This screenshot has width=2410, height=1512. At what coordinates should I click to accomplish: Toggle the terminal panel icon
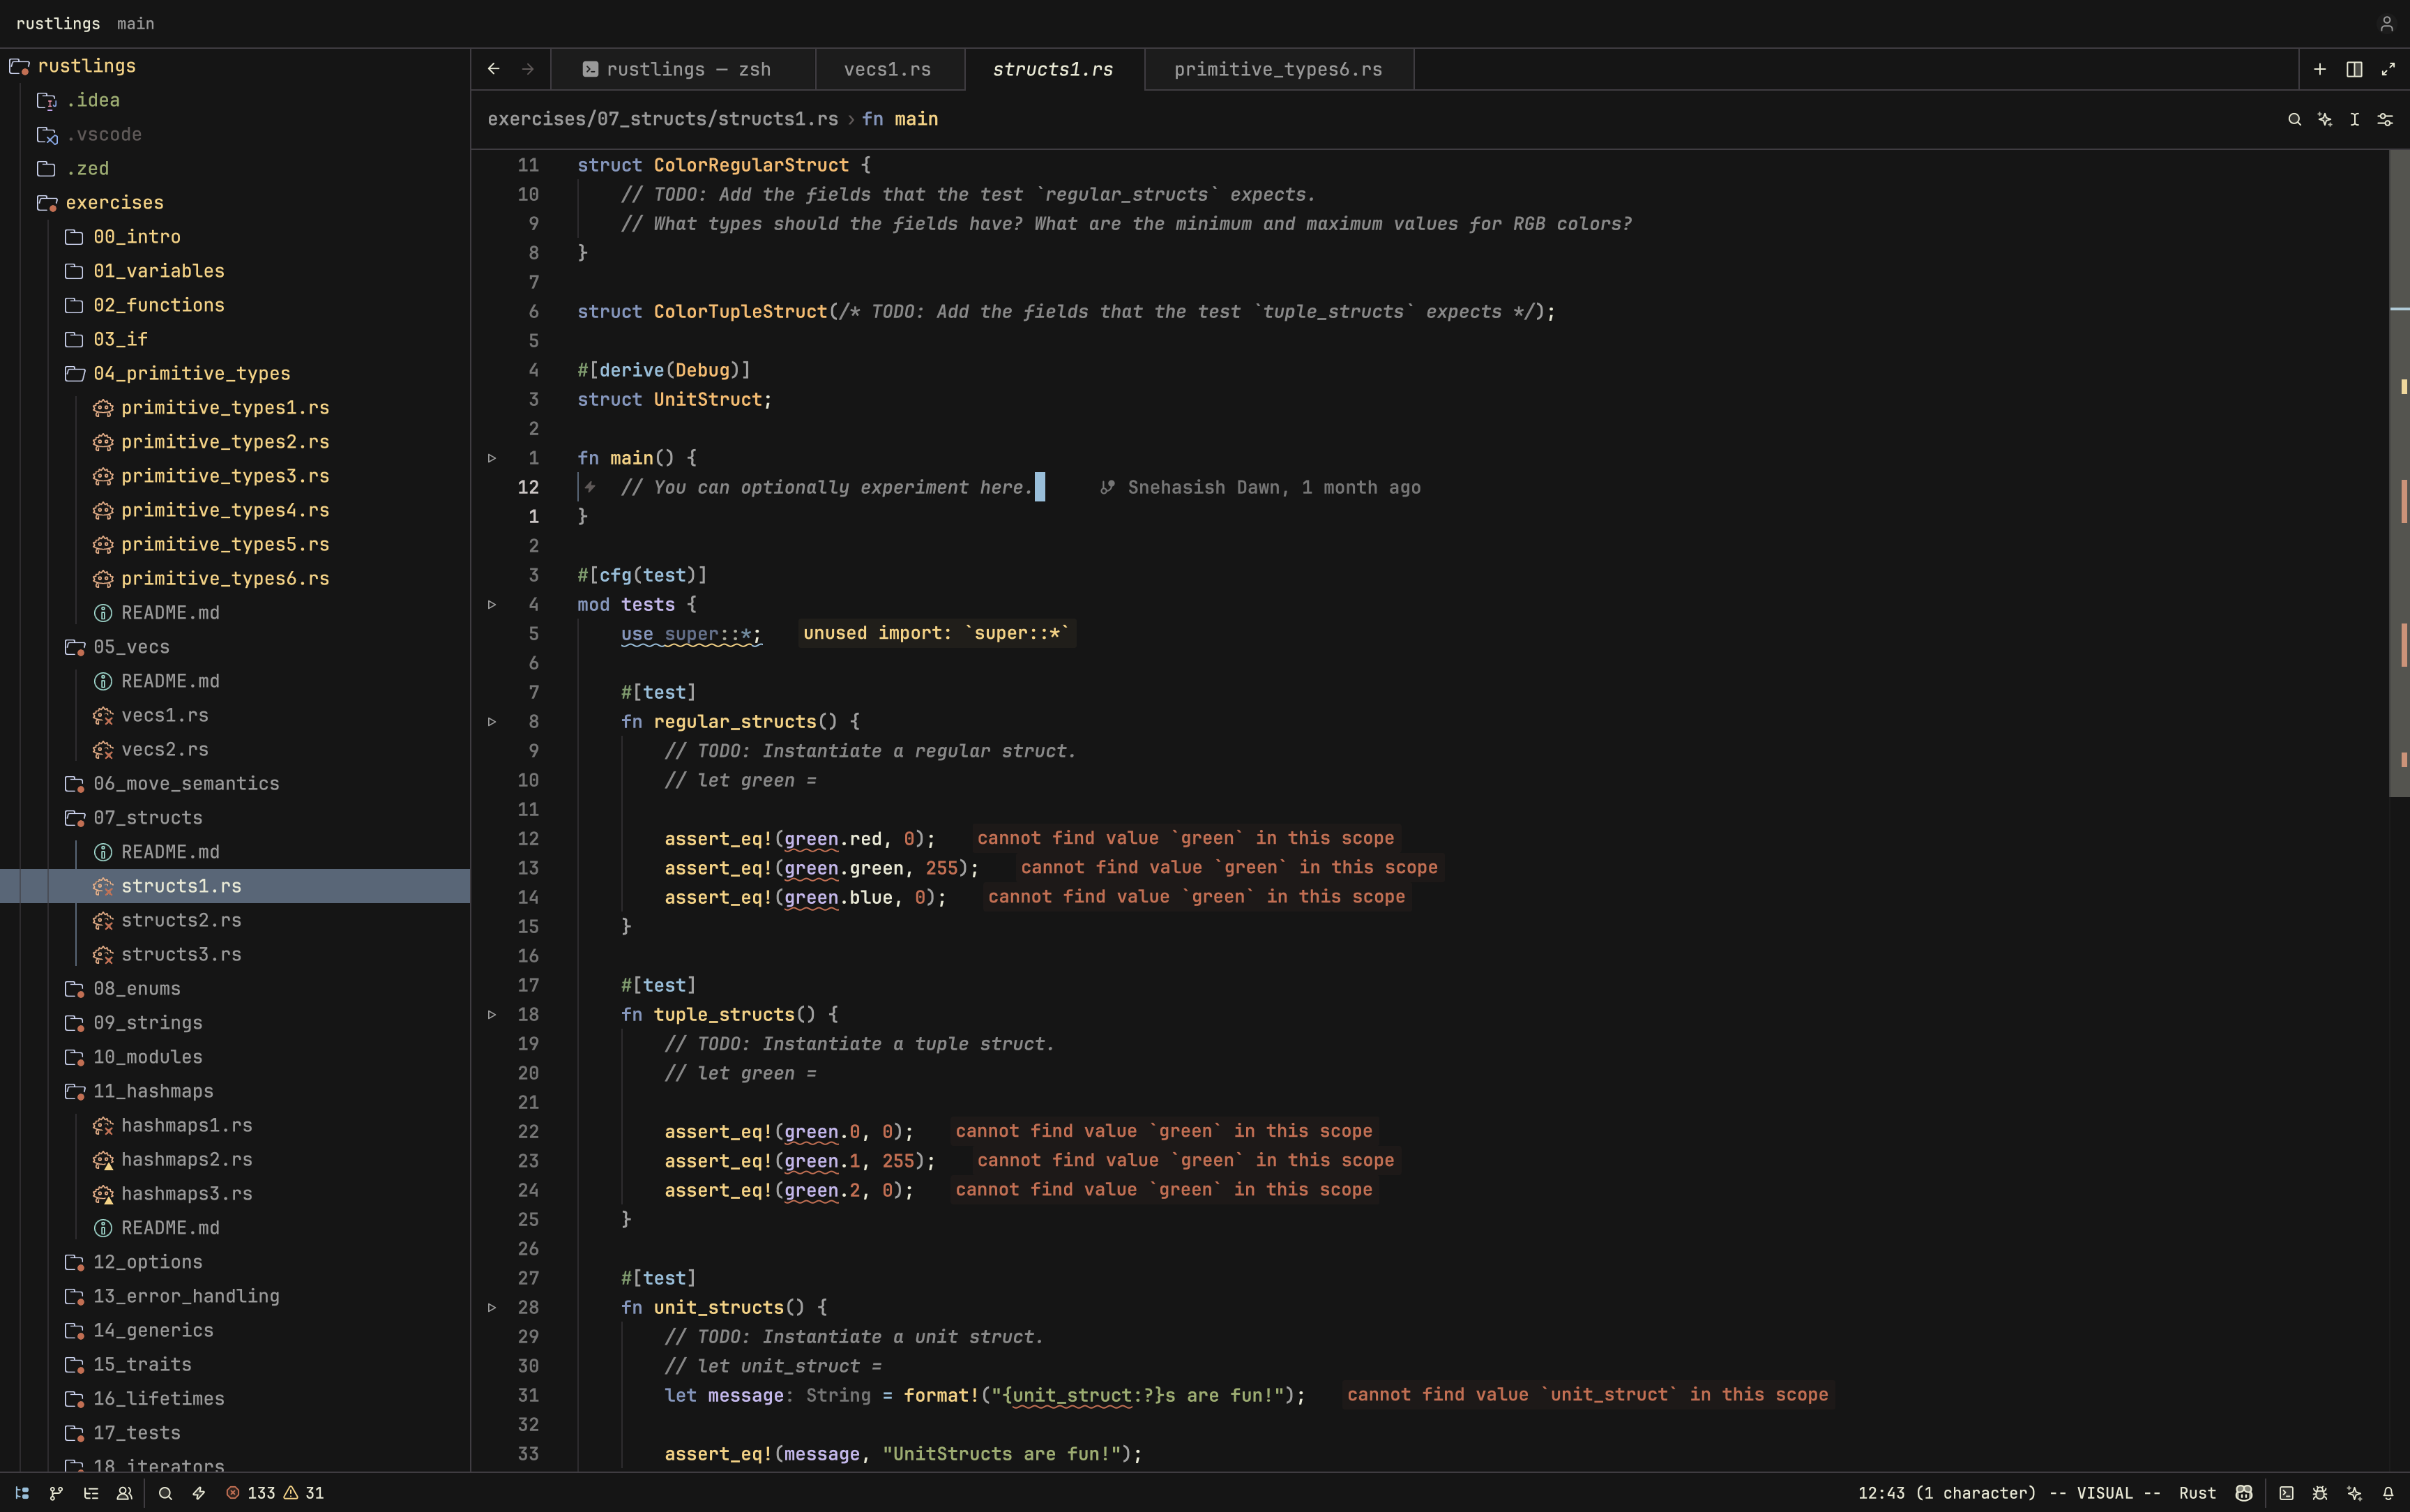coord(2286,1493)
